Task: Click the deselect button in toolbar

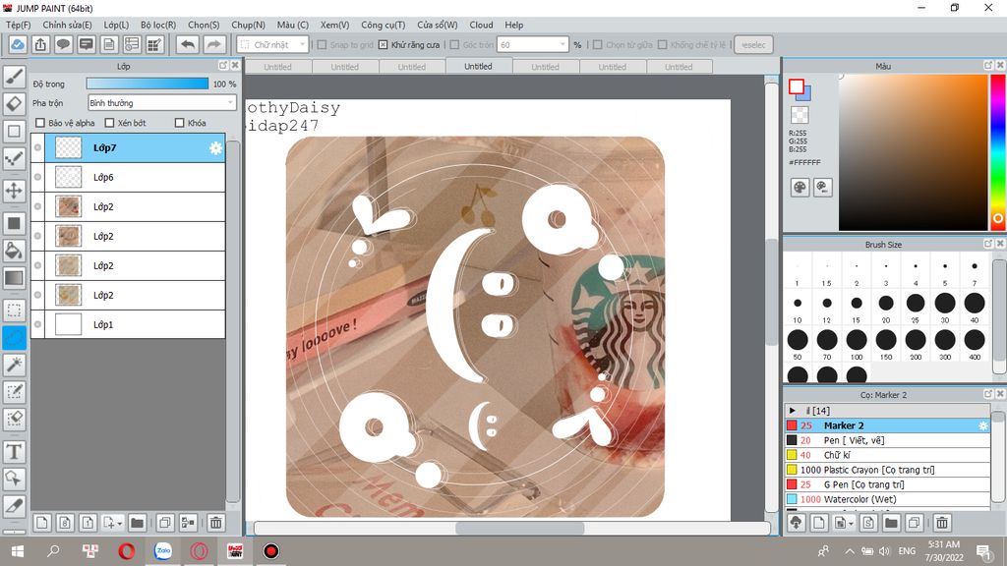Action: pos(753,45)
